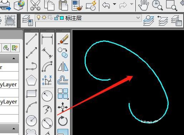Click the Select Objects cursor icon in Properties
Image resolution: width=184 pixels, height=135 pixels.
6,48
